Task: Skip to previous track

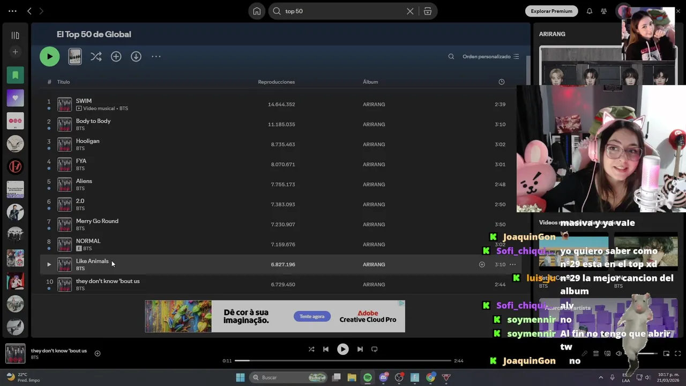Action: point(326,349)
